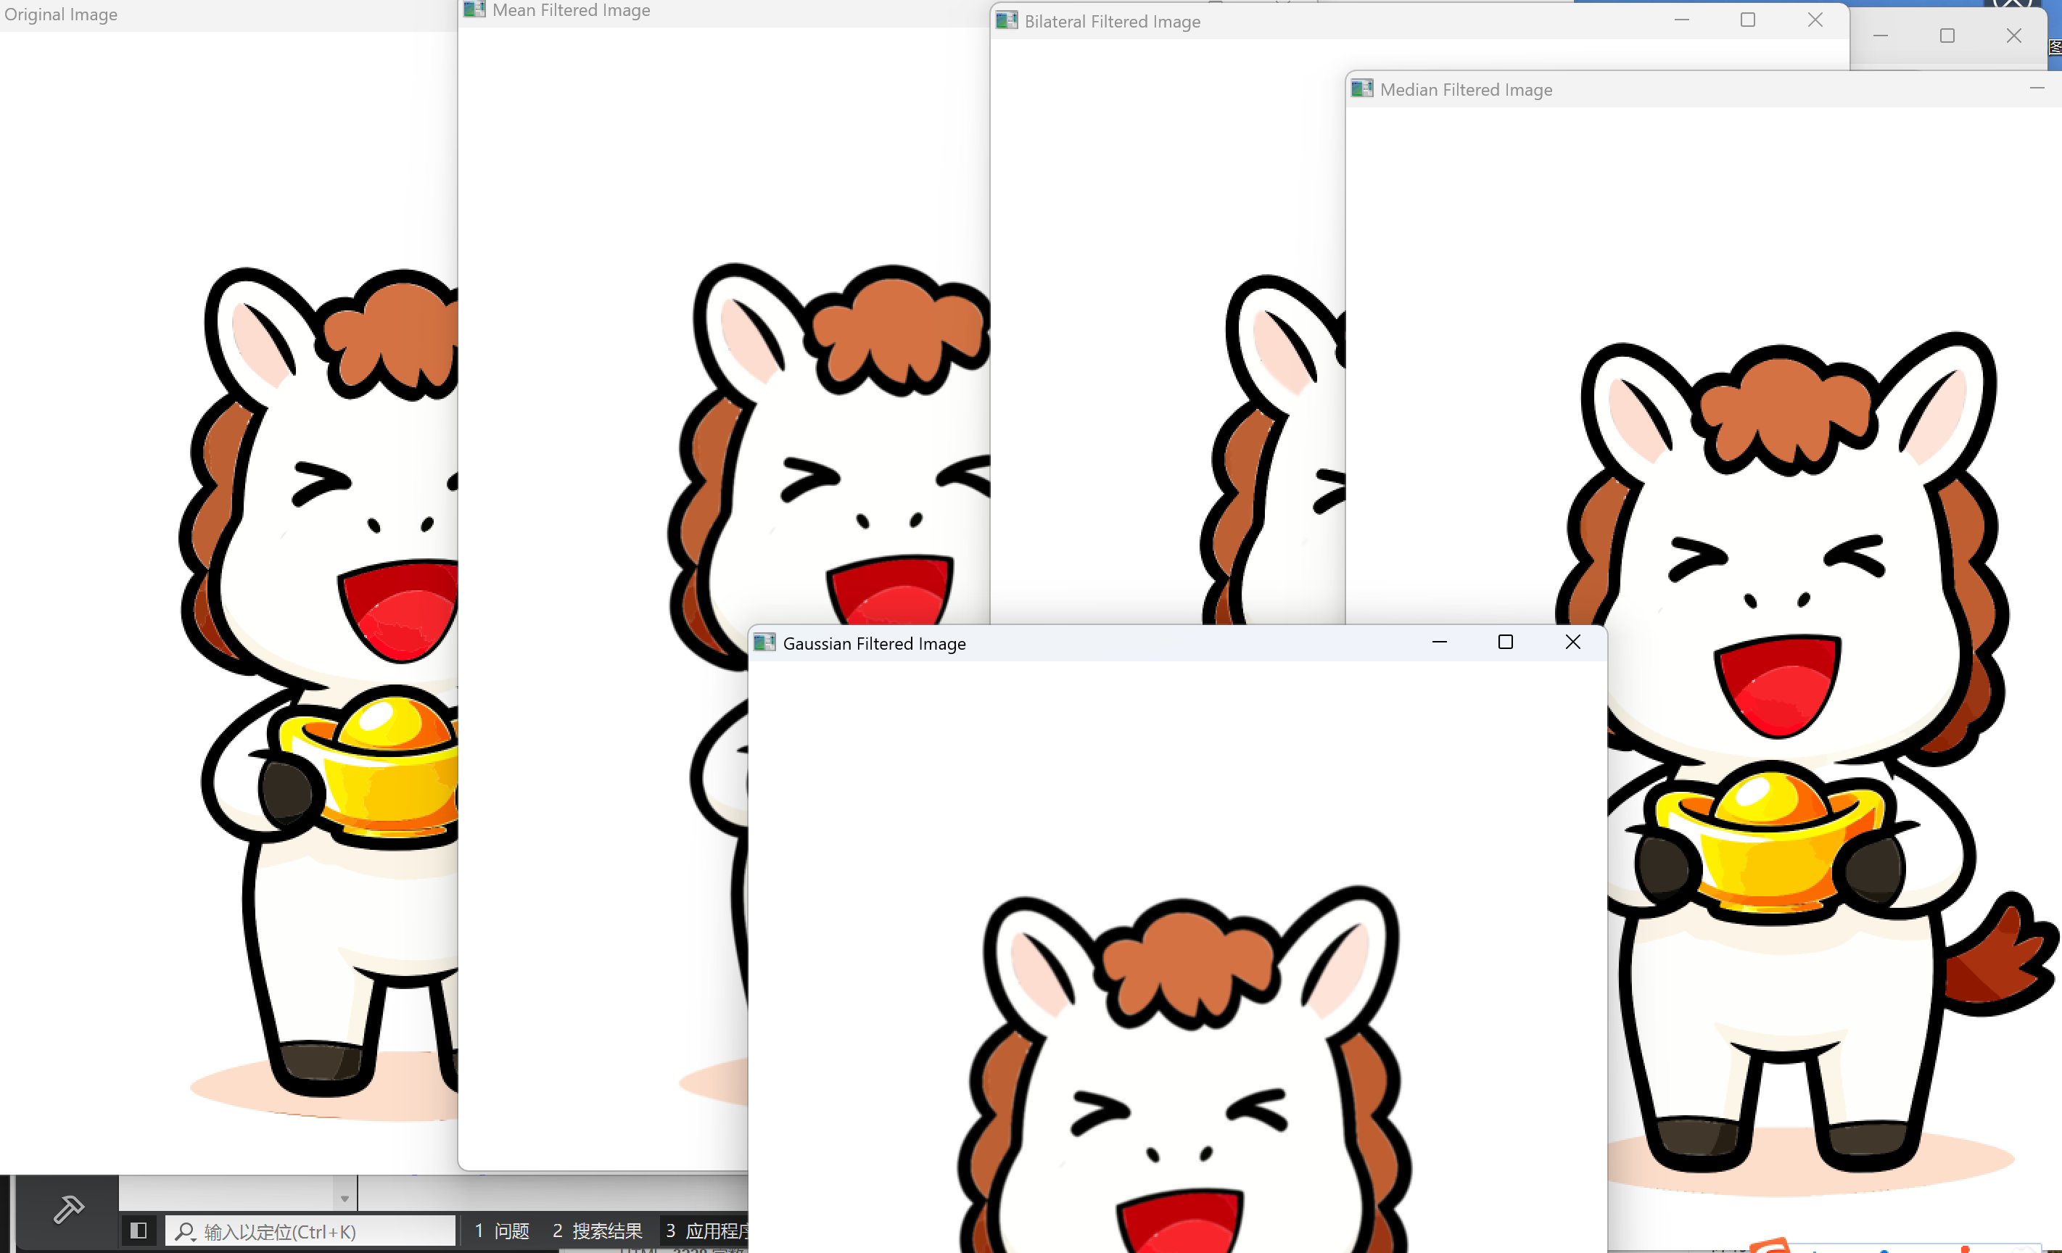
Task: Click the Gaussian Filtered Image window icon
Action: [x=764, y=642]
